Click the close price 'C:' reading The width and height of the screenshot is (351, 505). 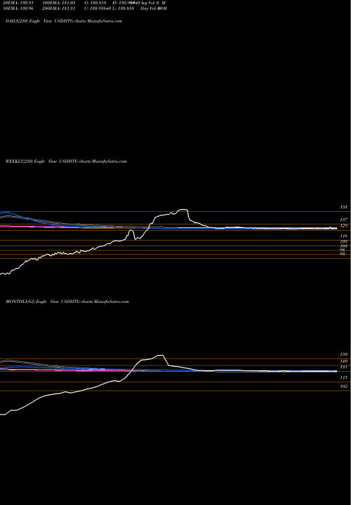[98, 8]
